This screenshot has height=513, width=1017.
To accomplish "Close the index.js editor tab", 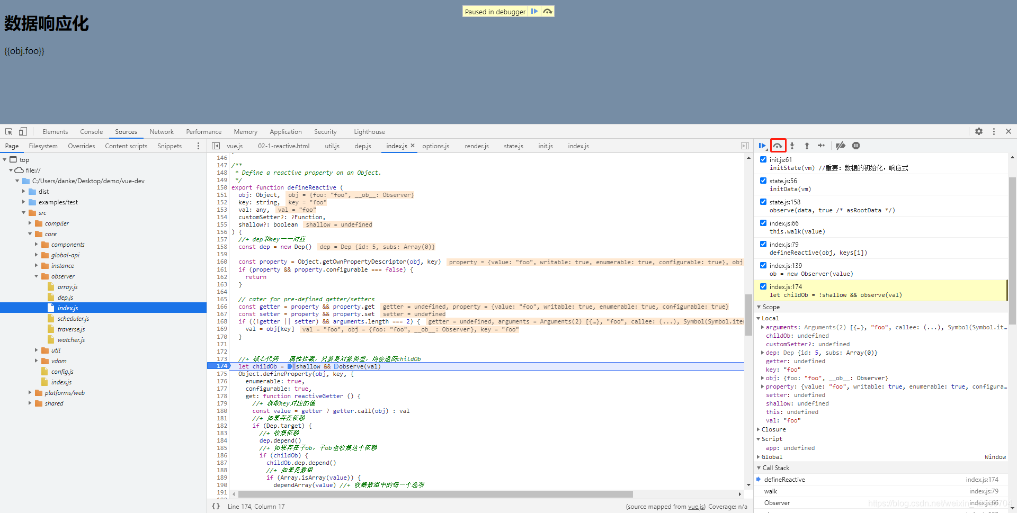I will (413, 146).
